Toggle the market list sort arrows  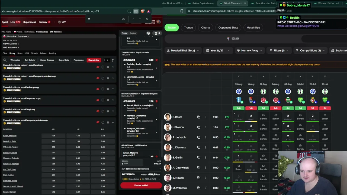[x=113, y=60]
